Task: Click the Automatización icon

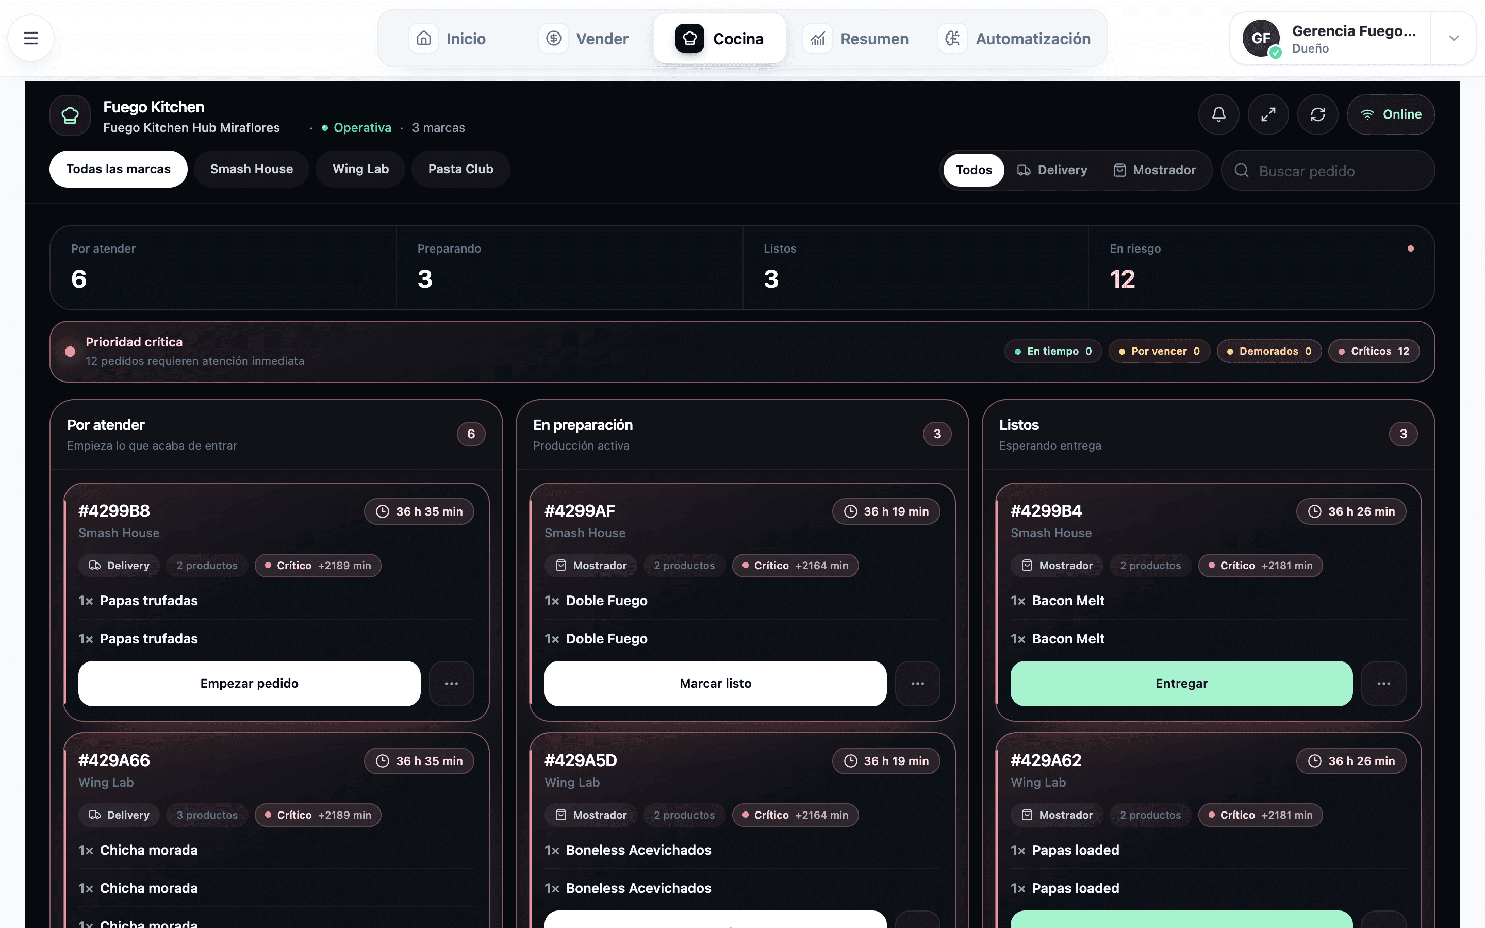Action: [x=953, y=39]
